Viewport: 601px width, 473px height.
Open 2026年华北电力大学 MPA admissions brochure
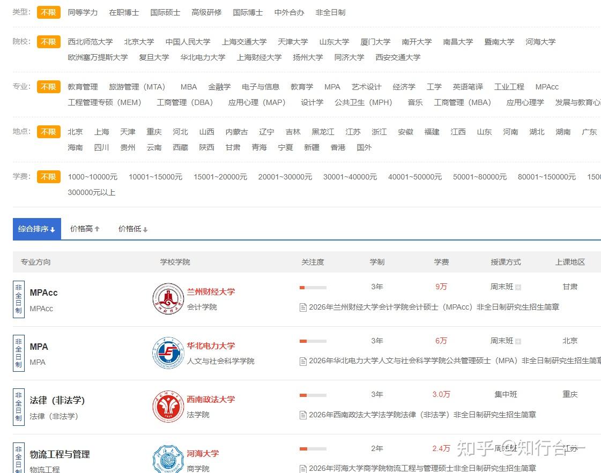coord(455,361)
